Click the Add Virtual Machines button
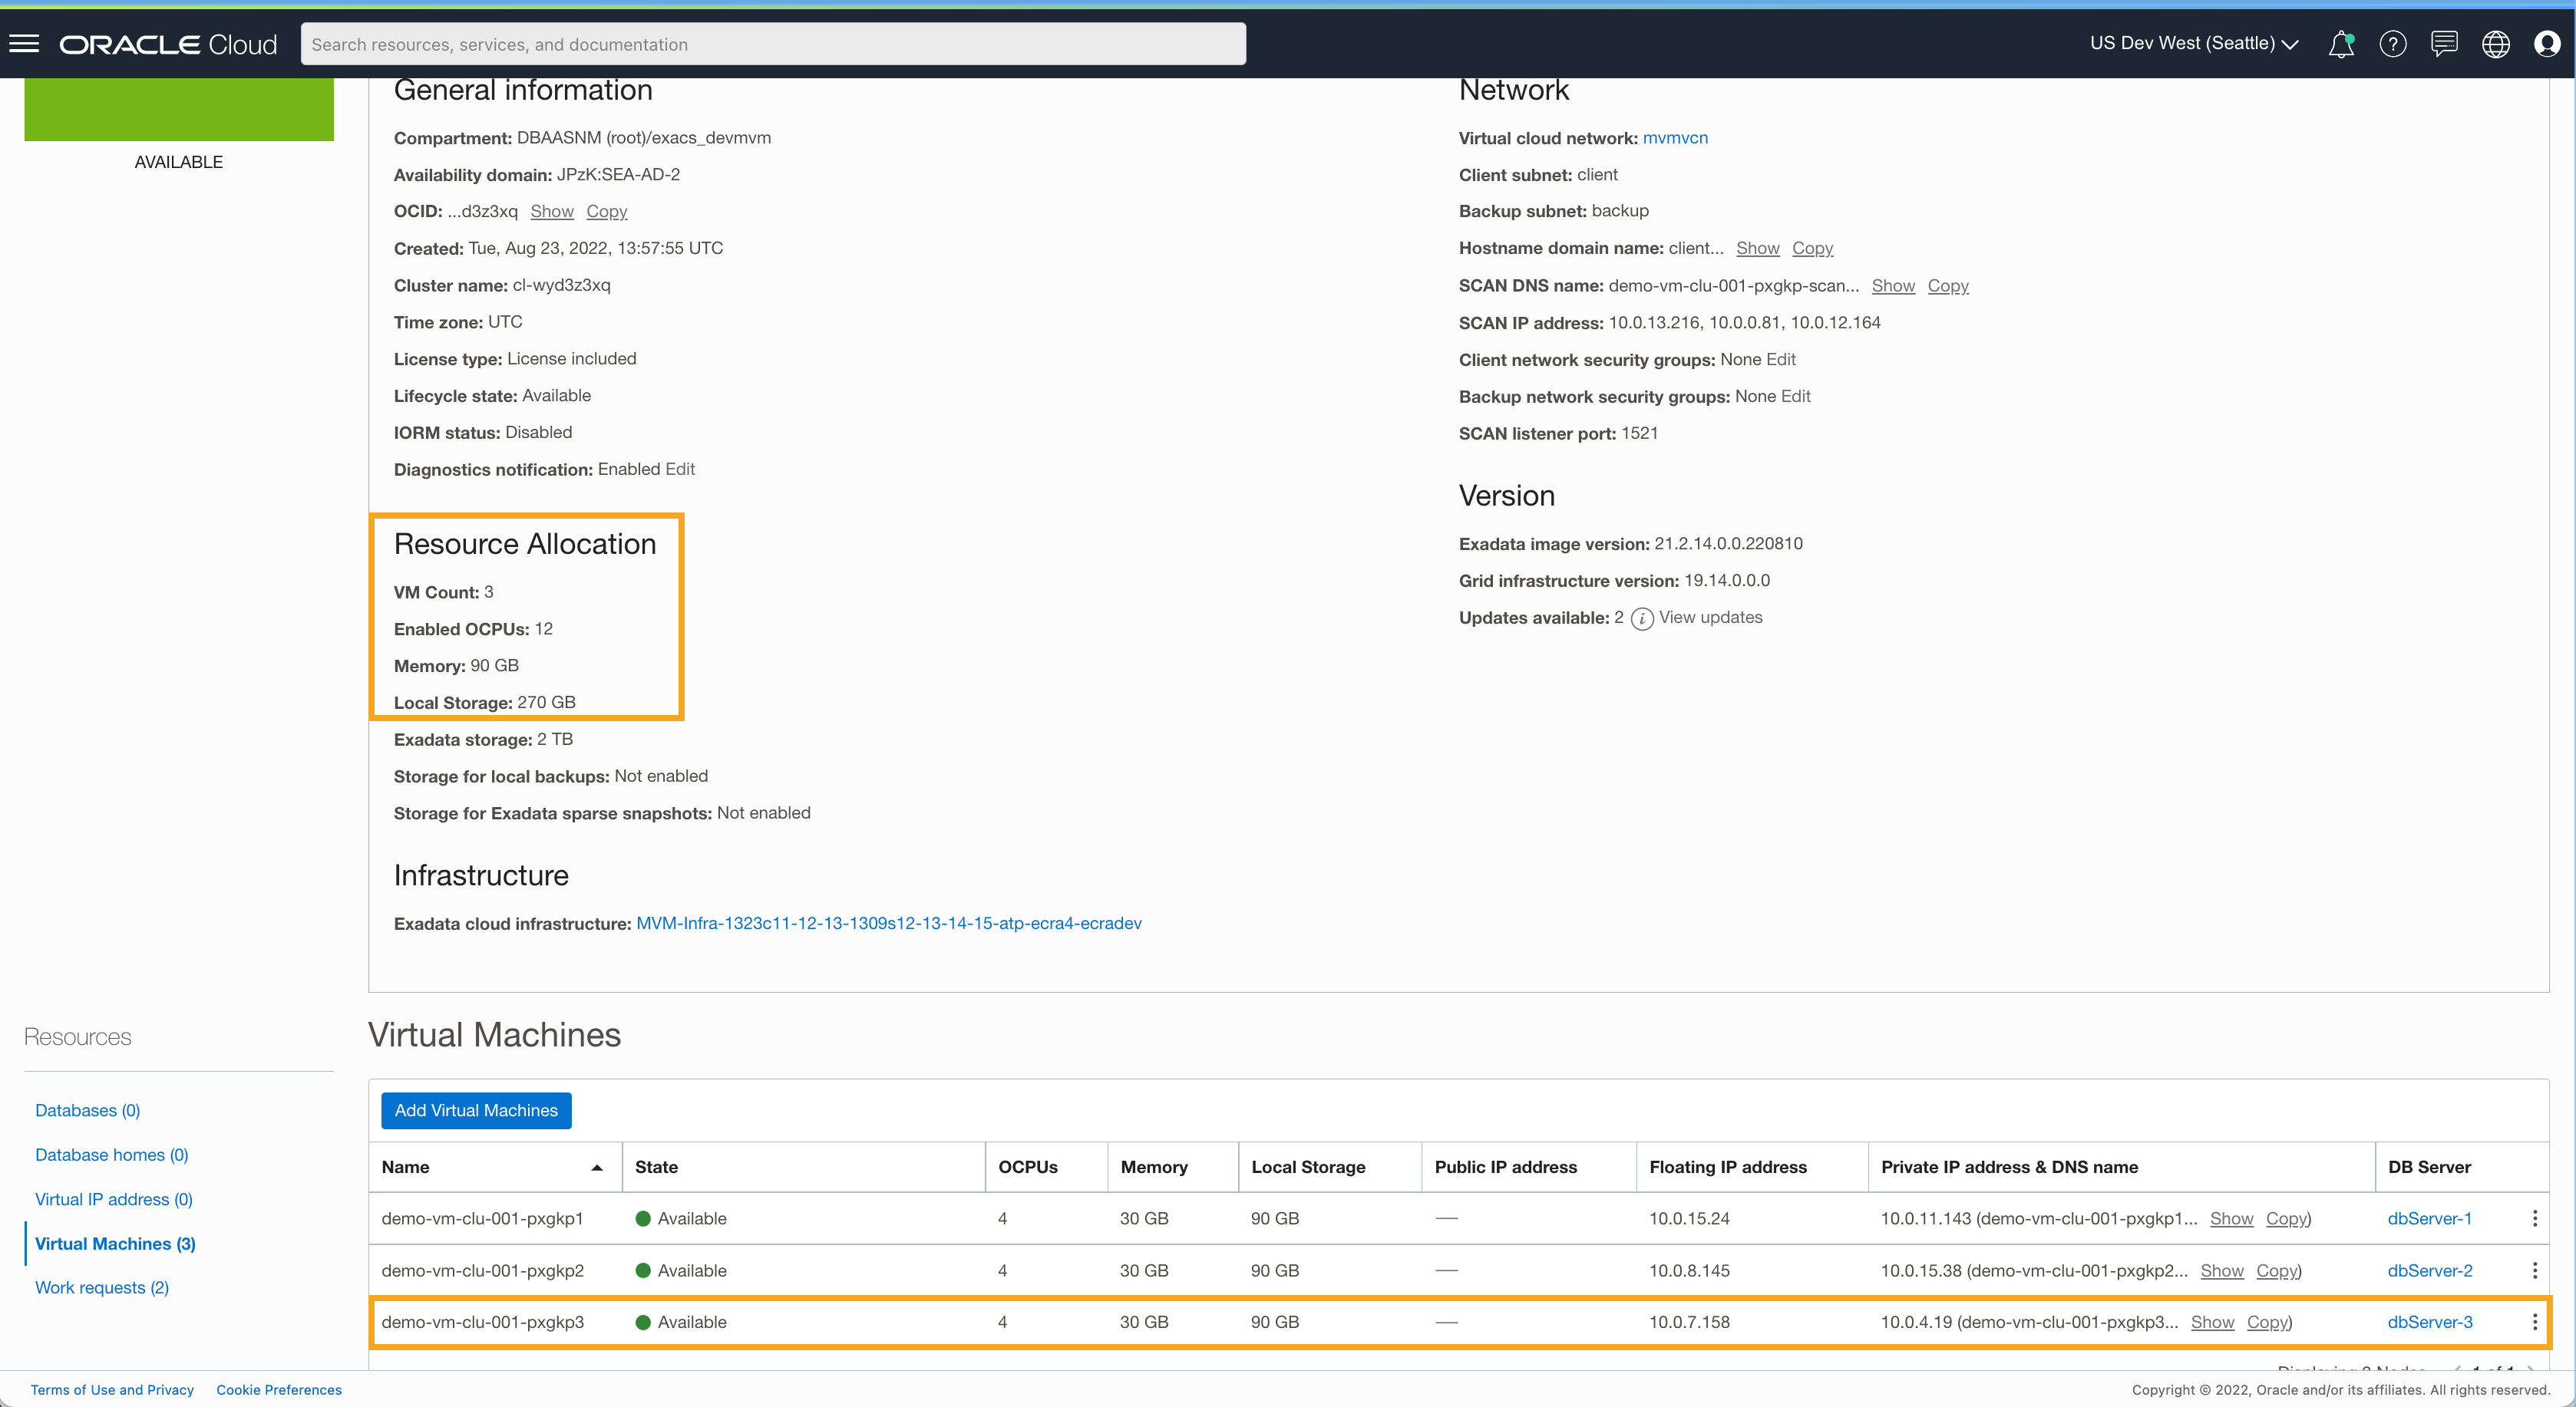 tap(475, 1110)
